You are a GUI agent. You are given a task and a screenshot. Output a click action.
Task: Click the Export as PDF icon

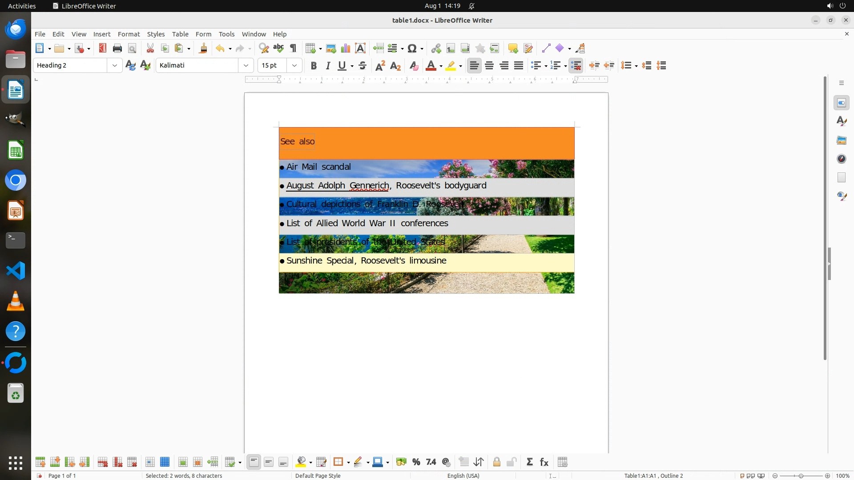(103, 48)
